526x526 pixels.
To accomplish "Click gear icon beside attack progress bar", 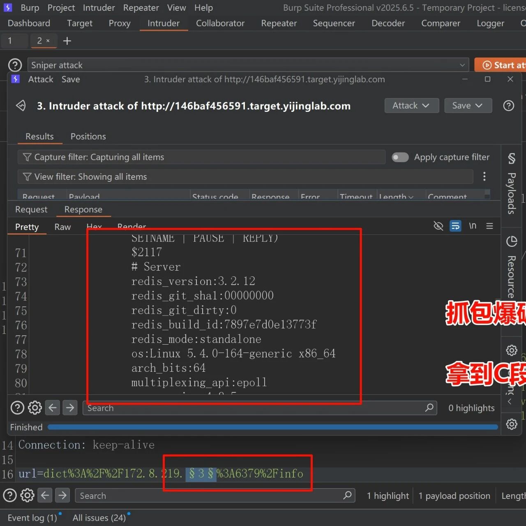I will tap(512, 424).
